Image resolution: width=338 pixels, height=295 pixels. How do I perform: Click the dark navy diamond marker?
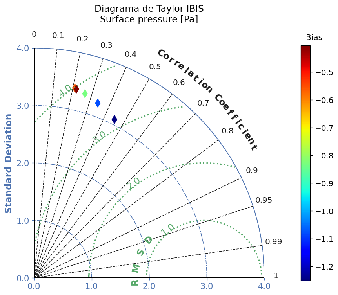(114, 119)
